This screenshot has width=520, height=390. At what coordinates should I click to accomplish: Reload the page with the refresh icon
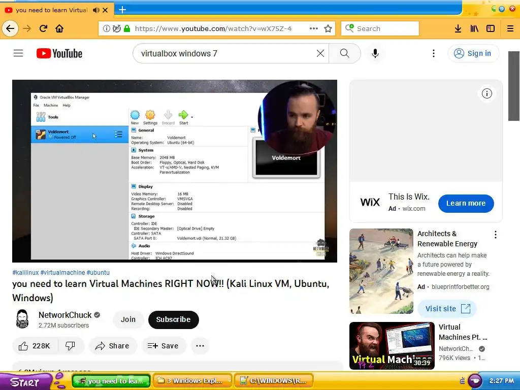[43, 28]
